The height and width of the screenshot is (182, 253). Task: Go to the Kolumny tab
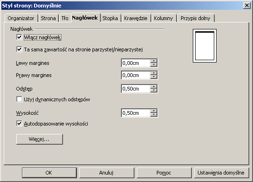[163, 18]
